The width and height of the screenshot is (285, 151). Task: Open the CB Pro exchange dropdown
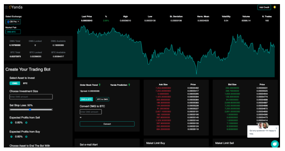click(13, 22)
